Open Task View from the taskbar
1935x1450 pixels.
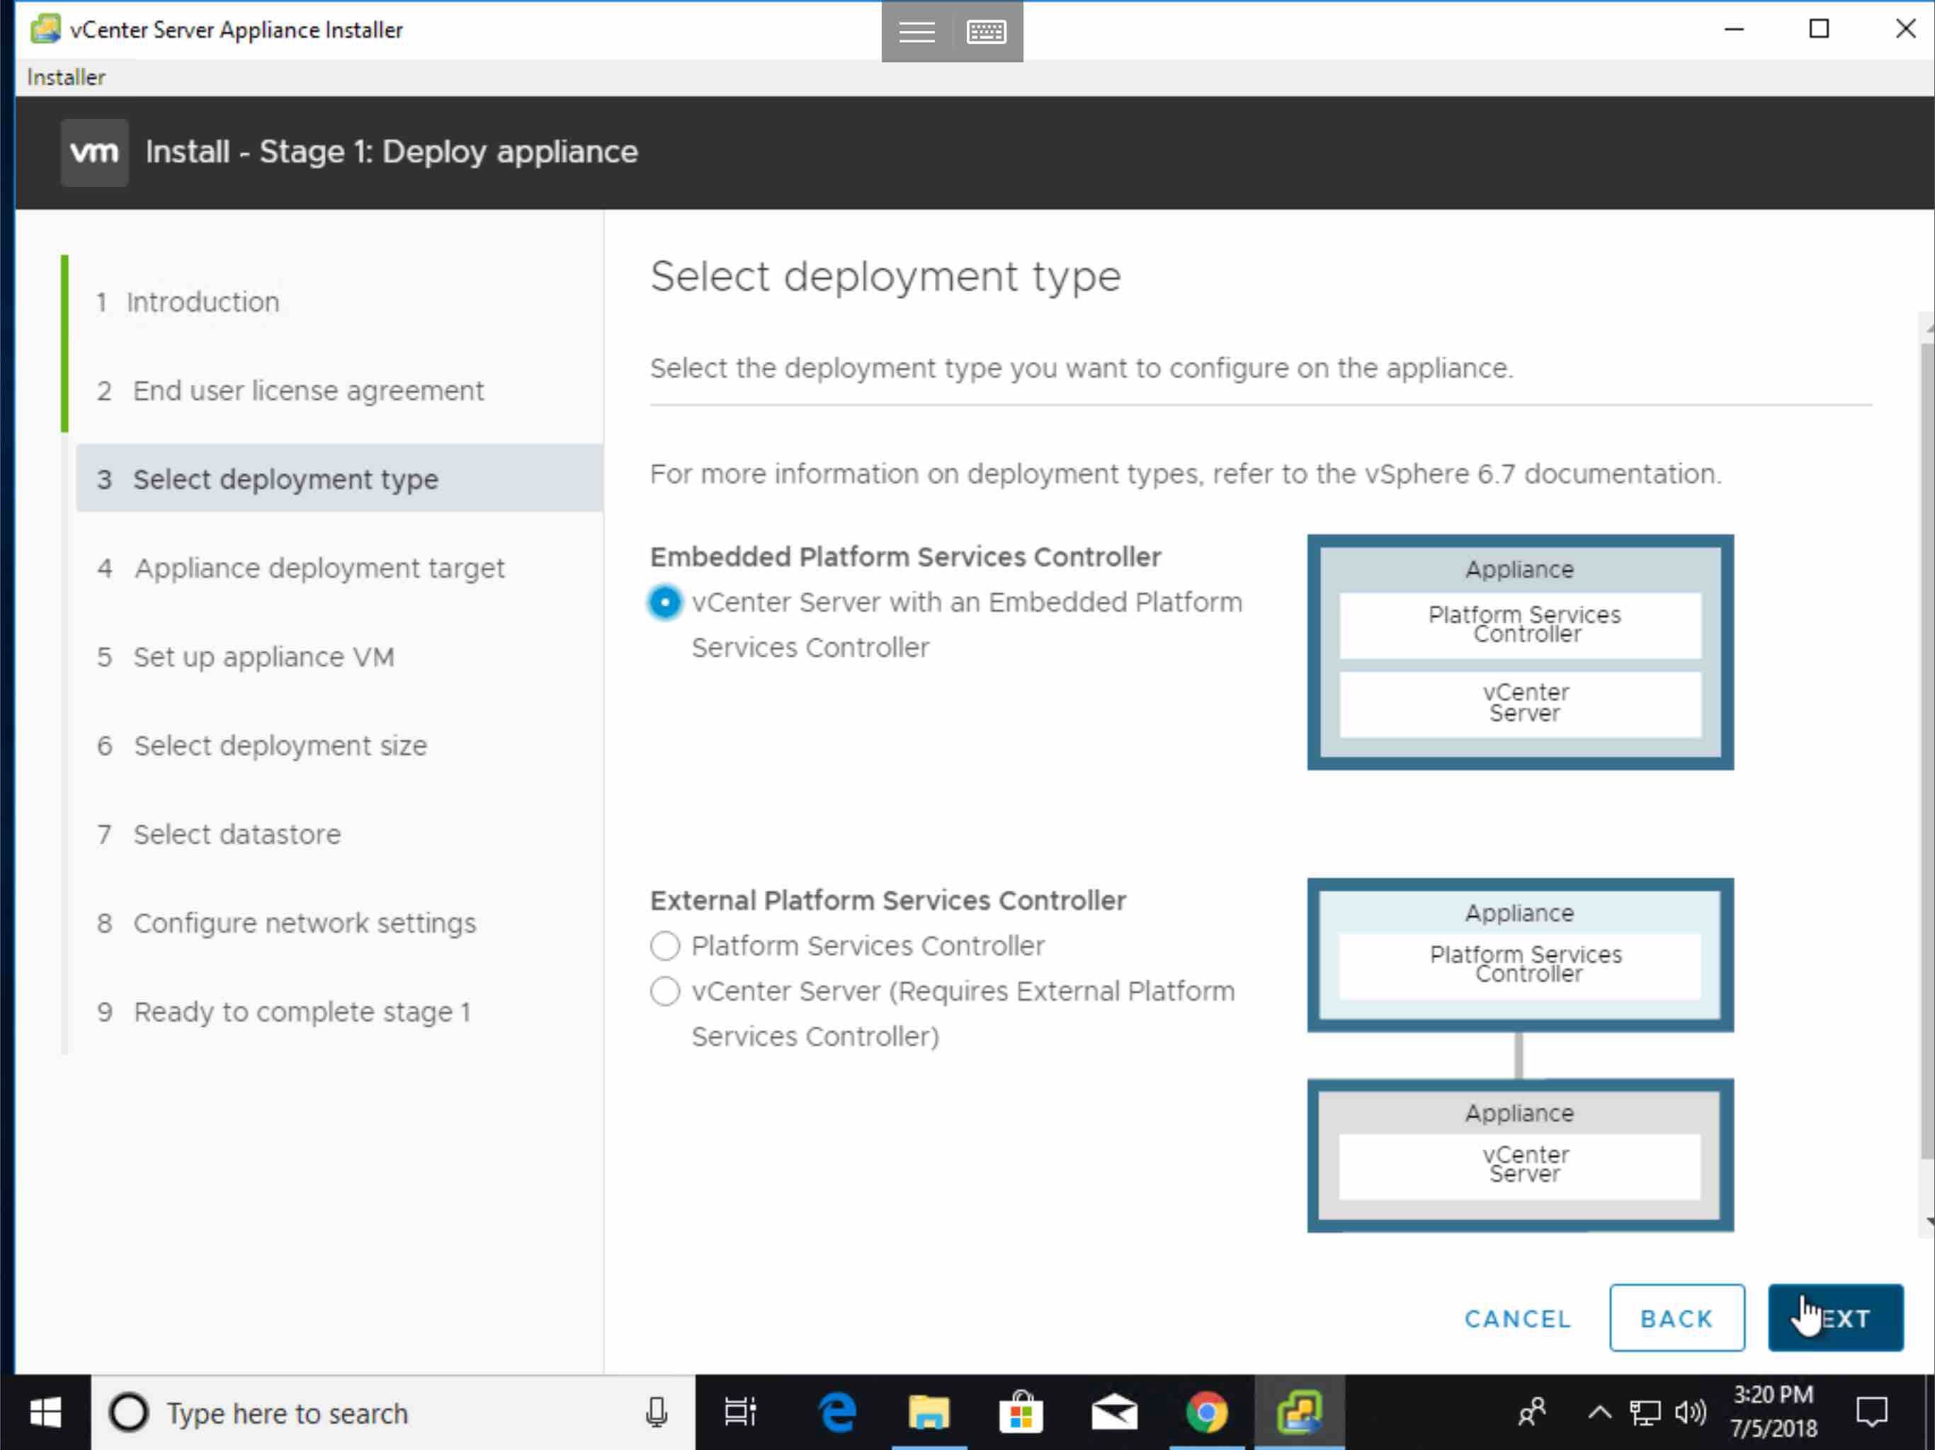coord(740,1412)
